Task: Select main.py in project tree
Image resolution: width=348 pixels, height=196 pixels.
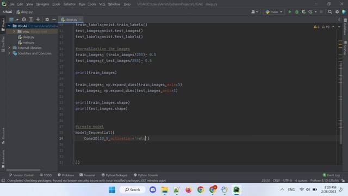Action: click(28, 42)
